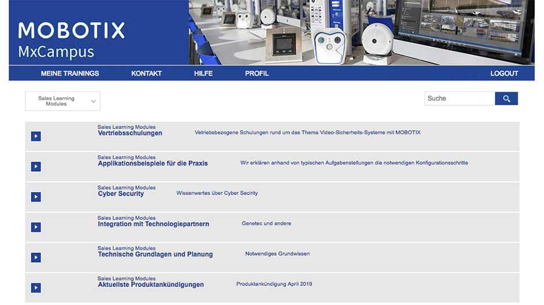Image resolution: width=544 pixels, height=305 pixels.
Task: Go to KONTAKT in navigation bar
Action: pos(146,74)
